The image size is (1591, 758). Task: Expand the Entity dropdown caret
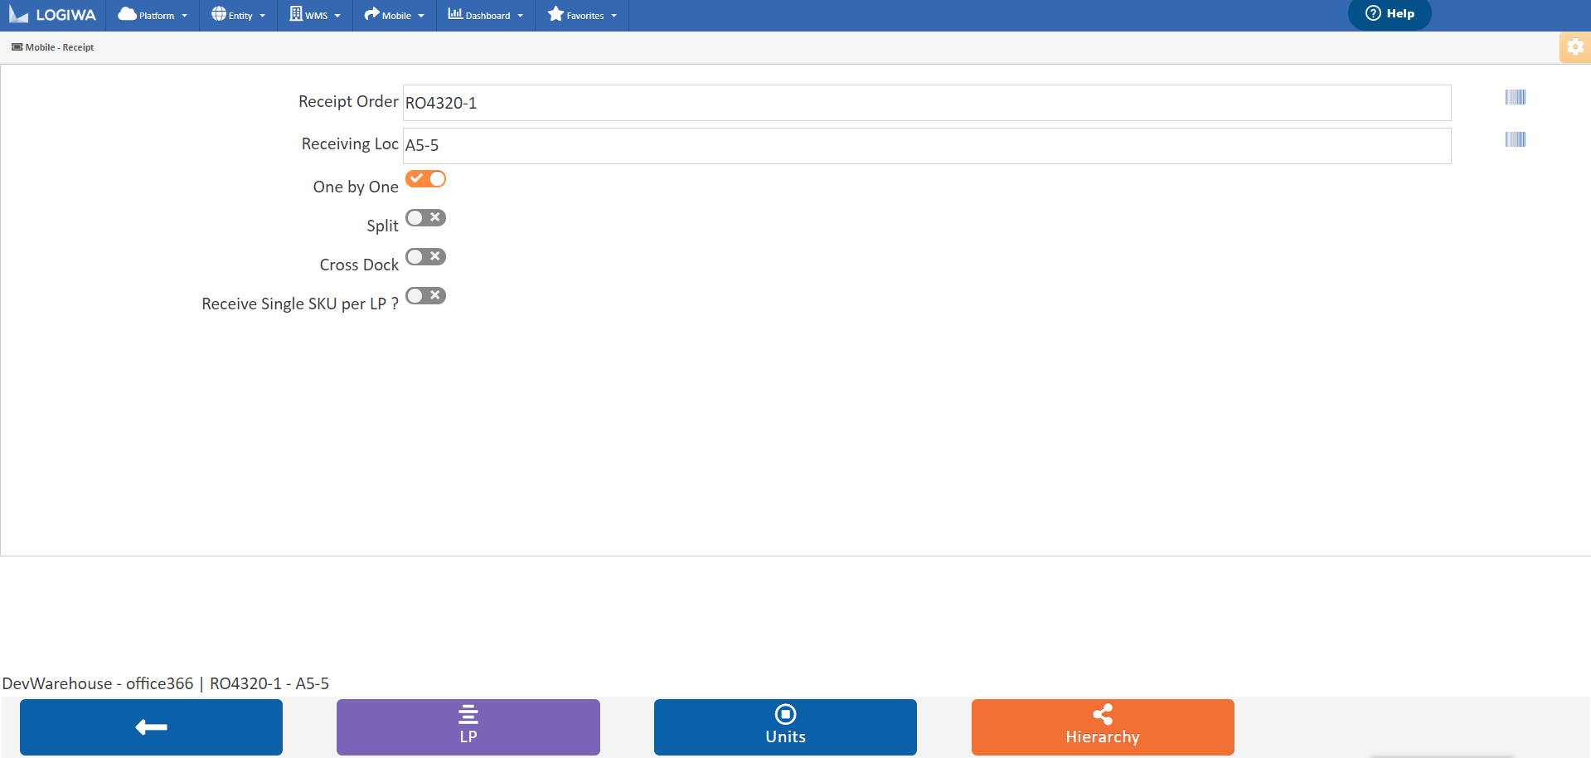(x=263, y=16)
